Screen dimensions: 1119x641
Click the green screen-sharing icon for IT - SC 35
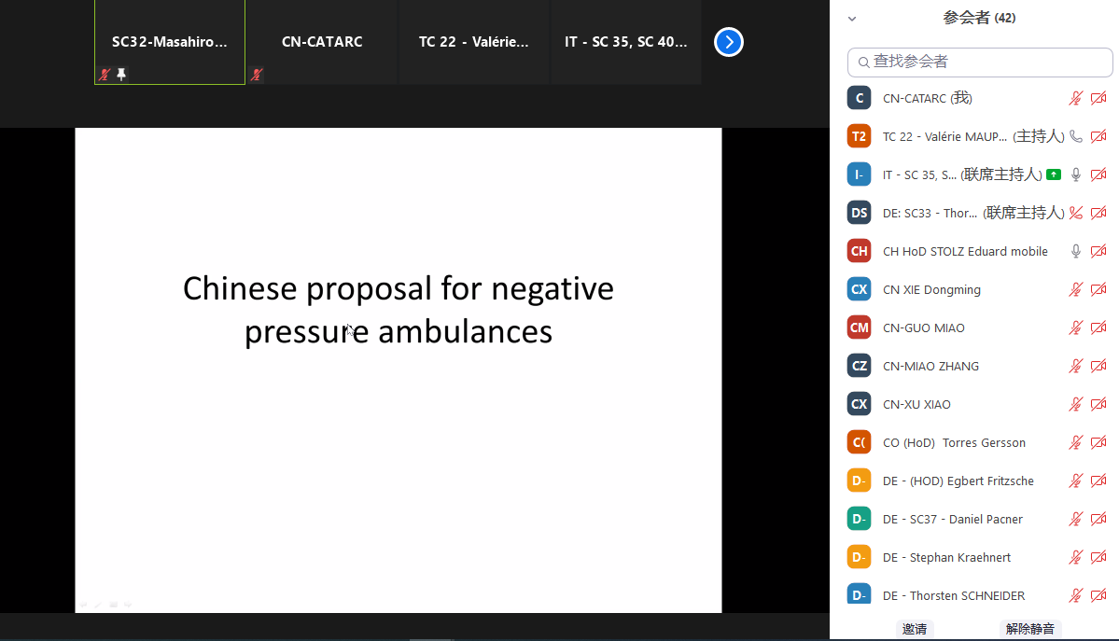(1054, 174)
